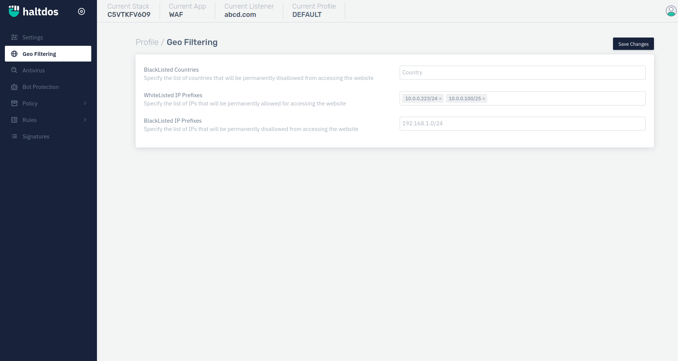Click the Geo Filtering page heading

click(x=192, y=42)
